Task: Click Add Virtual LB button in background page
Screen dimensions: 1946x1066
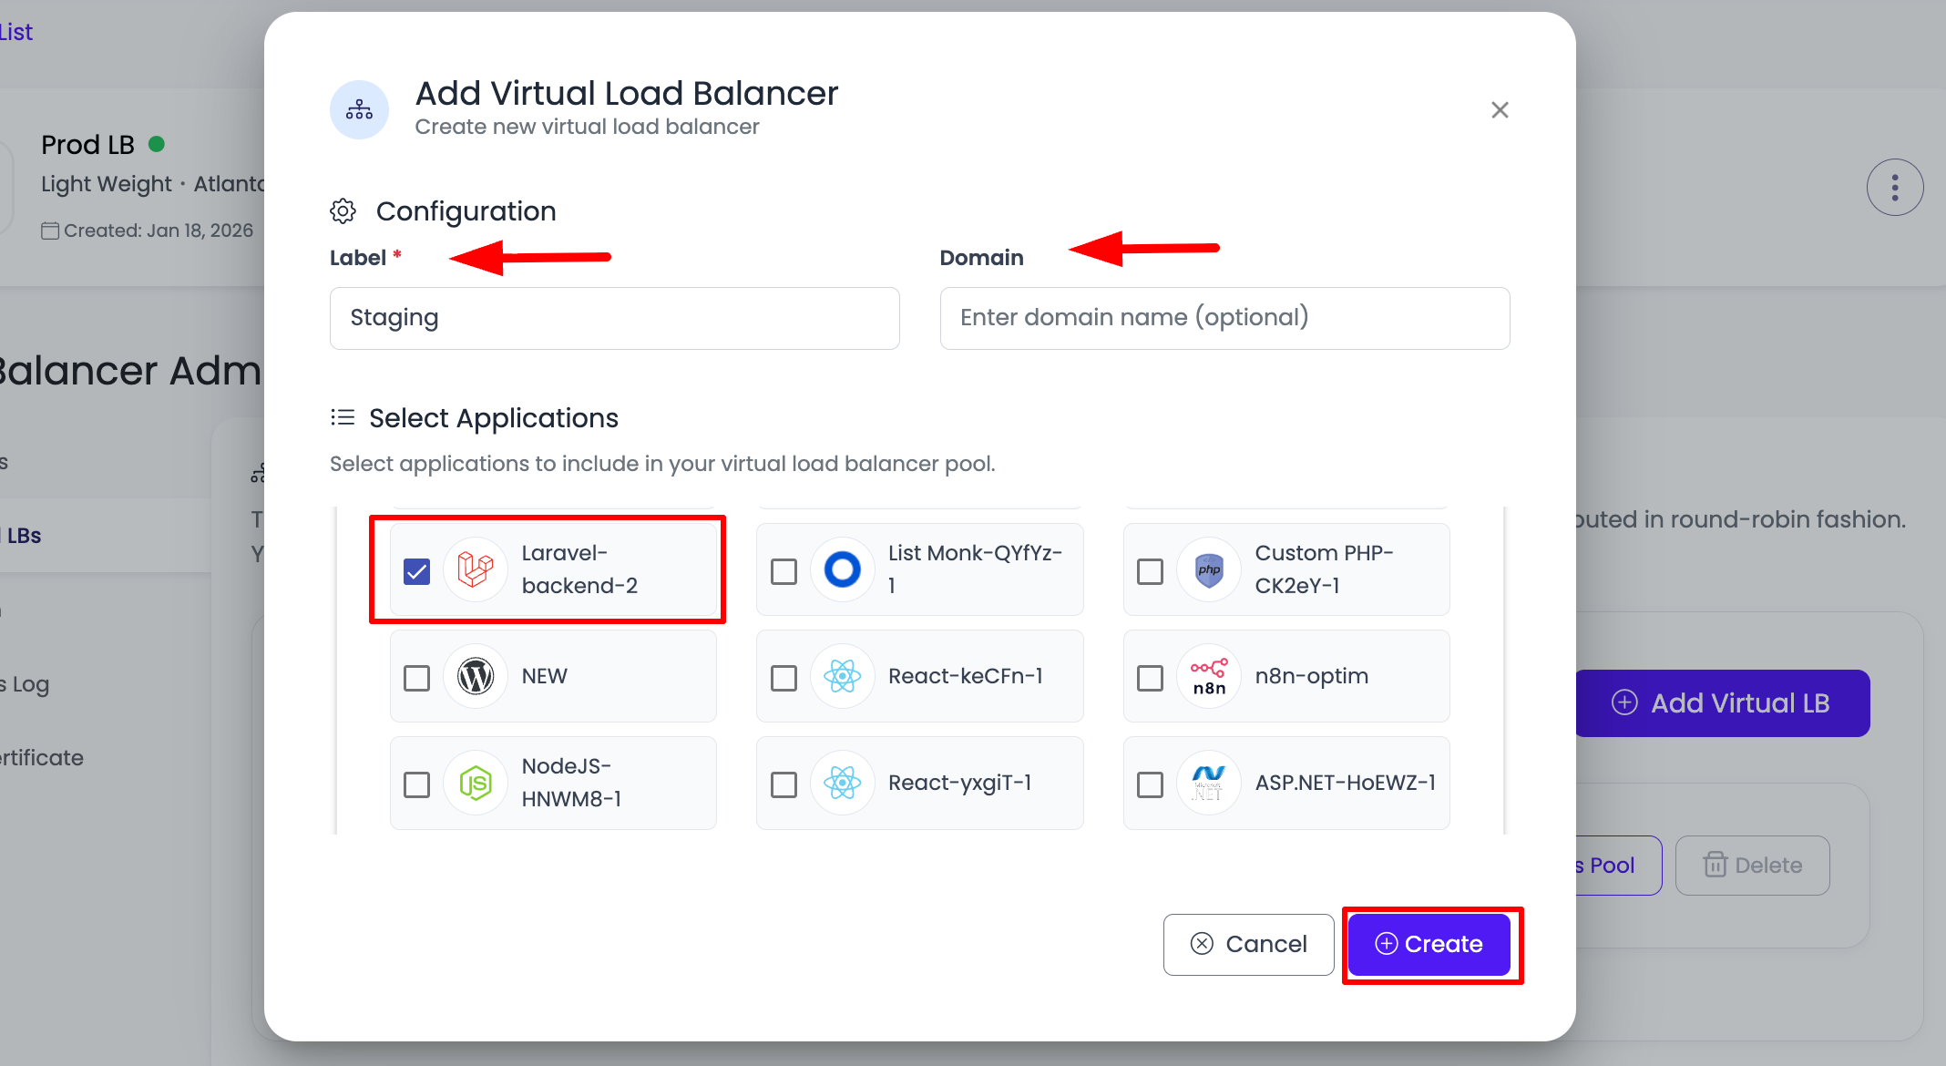Action: pos(1723,702)
